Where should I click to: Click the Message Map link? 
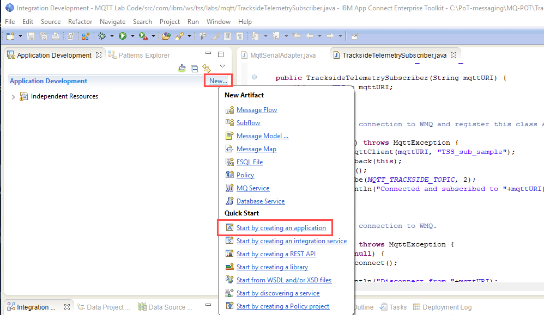[256, 149]
